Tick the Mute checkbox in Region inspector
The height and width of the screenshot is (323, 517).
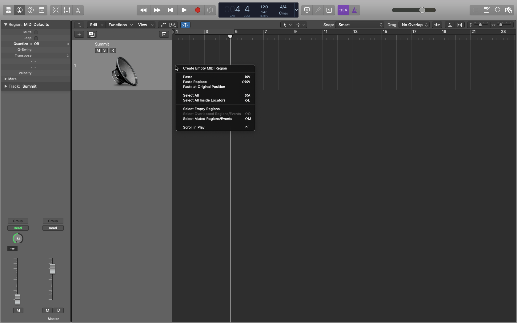(36, 32)
